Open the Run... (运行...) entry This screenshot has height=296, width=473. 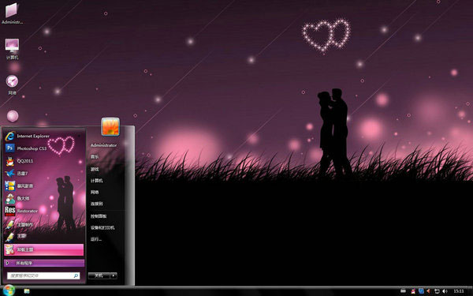coord(96,239)
